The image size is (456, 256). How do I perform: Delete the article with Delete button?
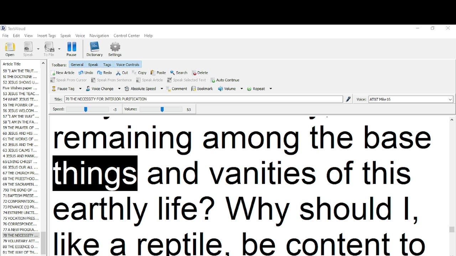pyautogui.click(x=200, y=73)
